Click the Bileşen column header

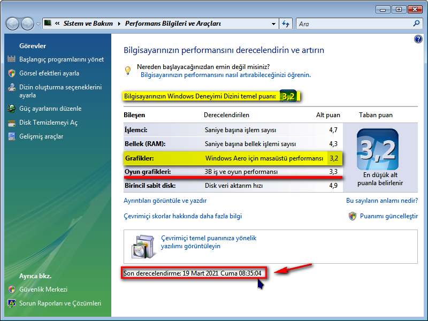click(x=134, y=115)
